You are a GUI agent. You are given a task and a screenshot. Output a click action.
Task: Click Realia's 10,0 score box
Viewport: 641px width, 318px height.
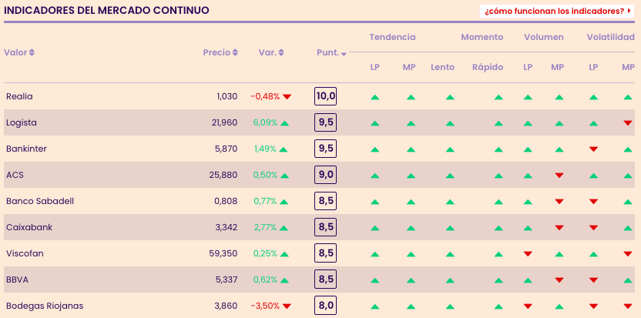(326, 96)
